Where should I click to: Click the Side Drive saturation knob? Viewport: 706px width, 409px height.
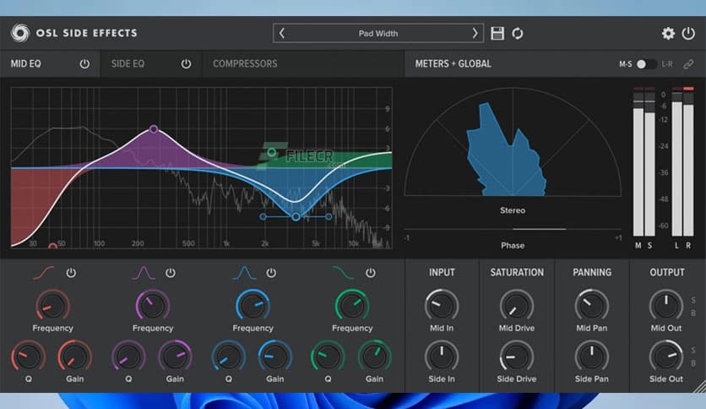517,357
